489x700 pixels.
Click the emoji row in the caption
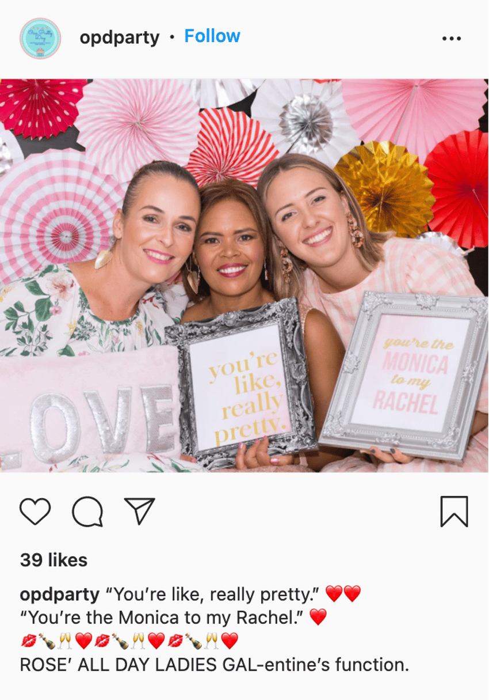point(129,641)
